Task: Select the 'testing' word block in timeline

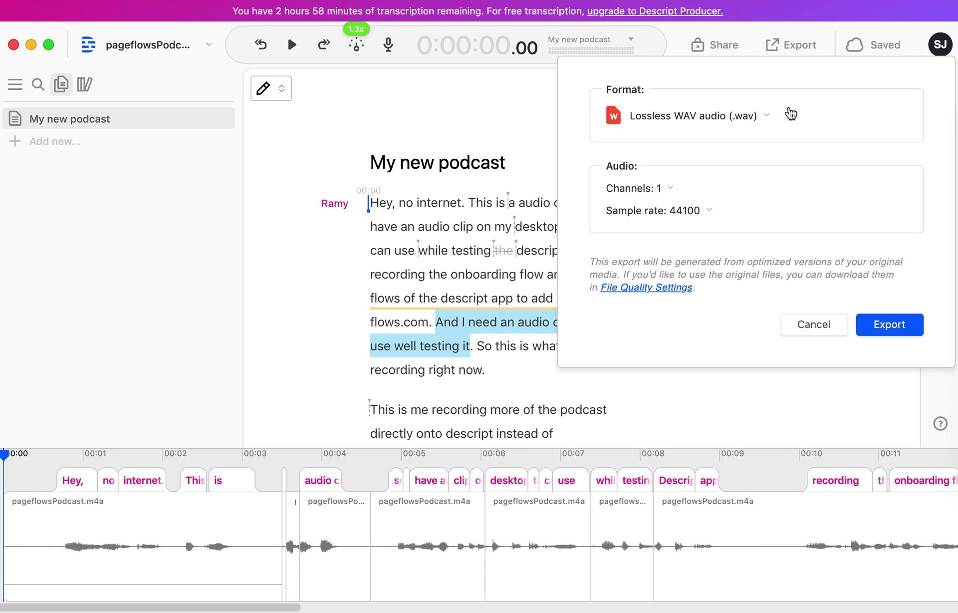Action: 635,480
